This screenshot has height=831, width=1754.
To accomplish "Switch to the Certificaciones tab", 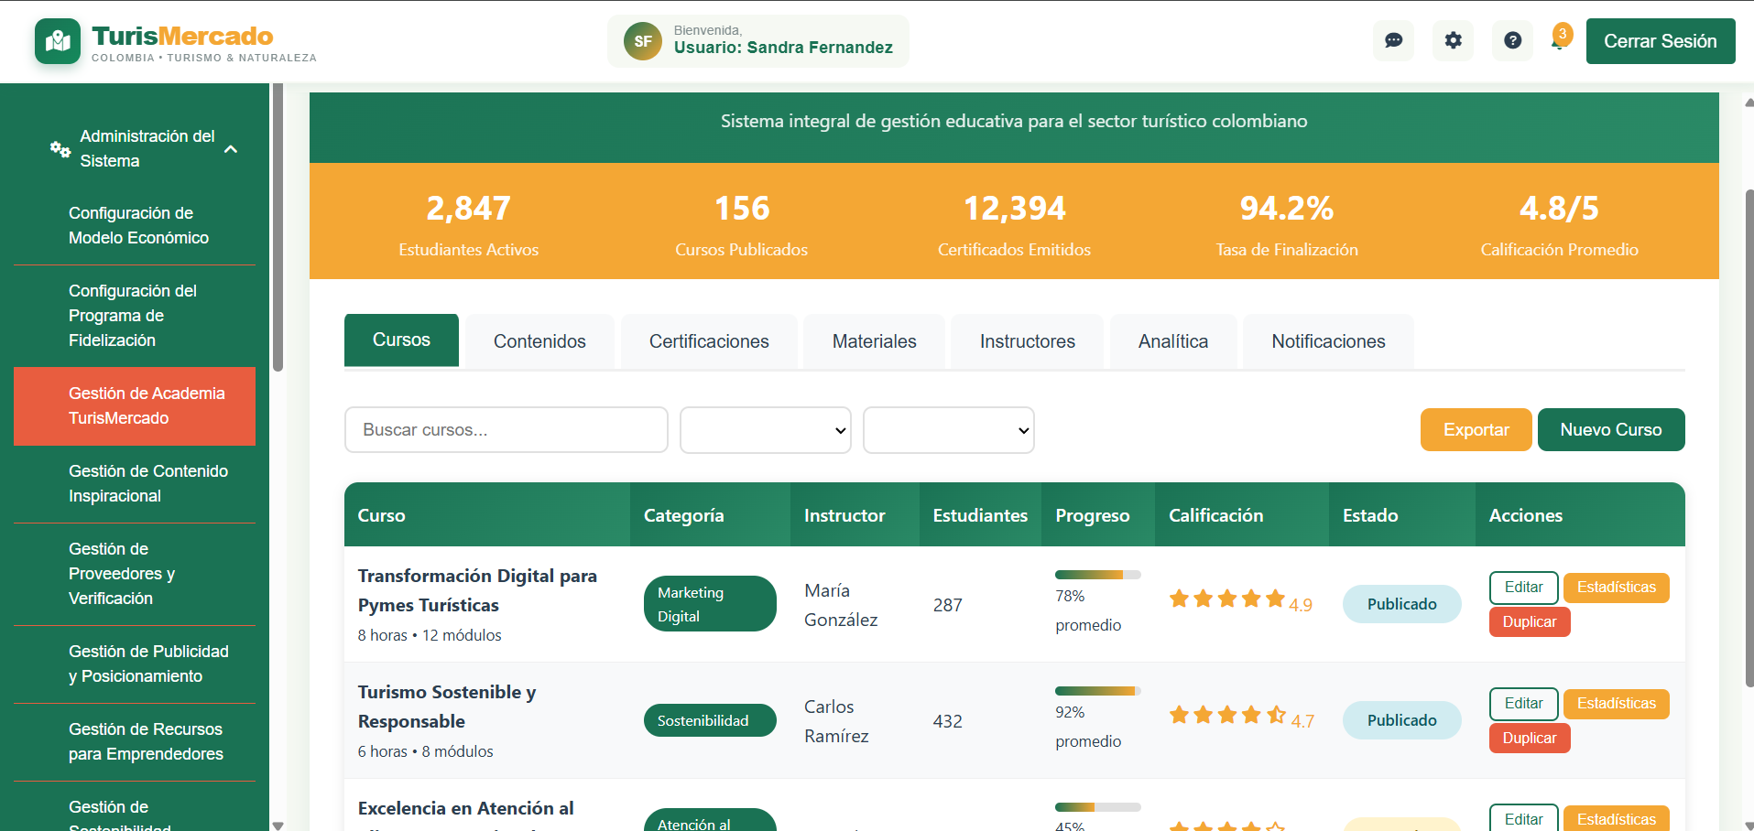I will tap(709, 340).
